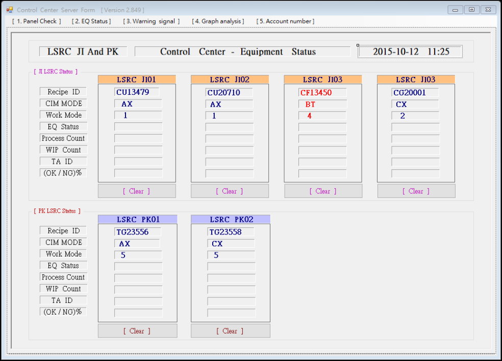Click the Recipe ID field showing TG23558
The image size is (502, 361).
click(231, 231)
